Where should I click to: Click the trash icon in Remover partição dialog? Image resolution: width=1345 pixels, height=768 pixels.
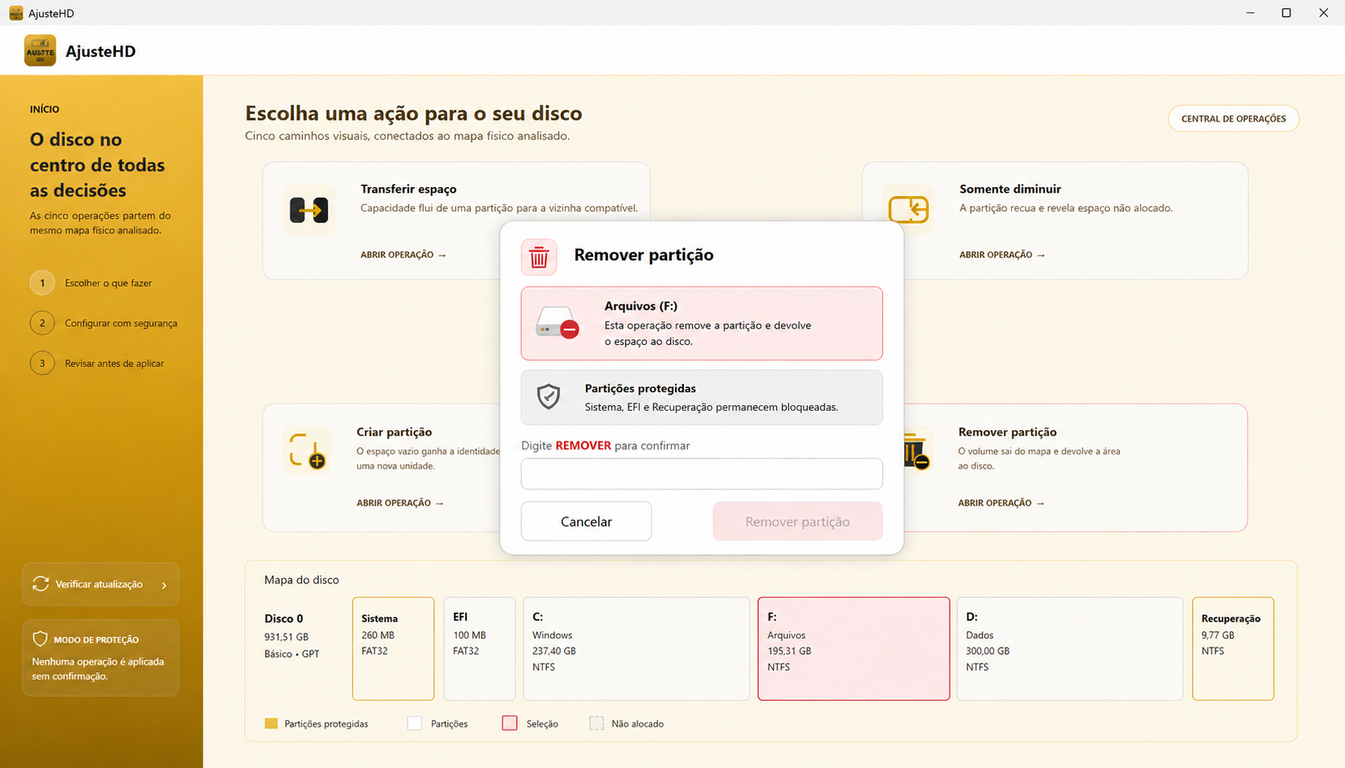point(539,257)
